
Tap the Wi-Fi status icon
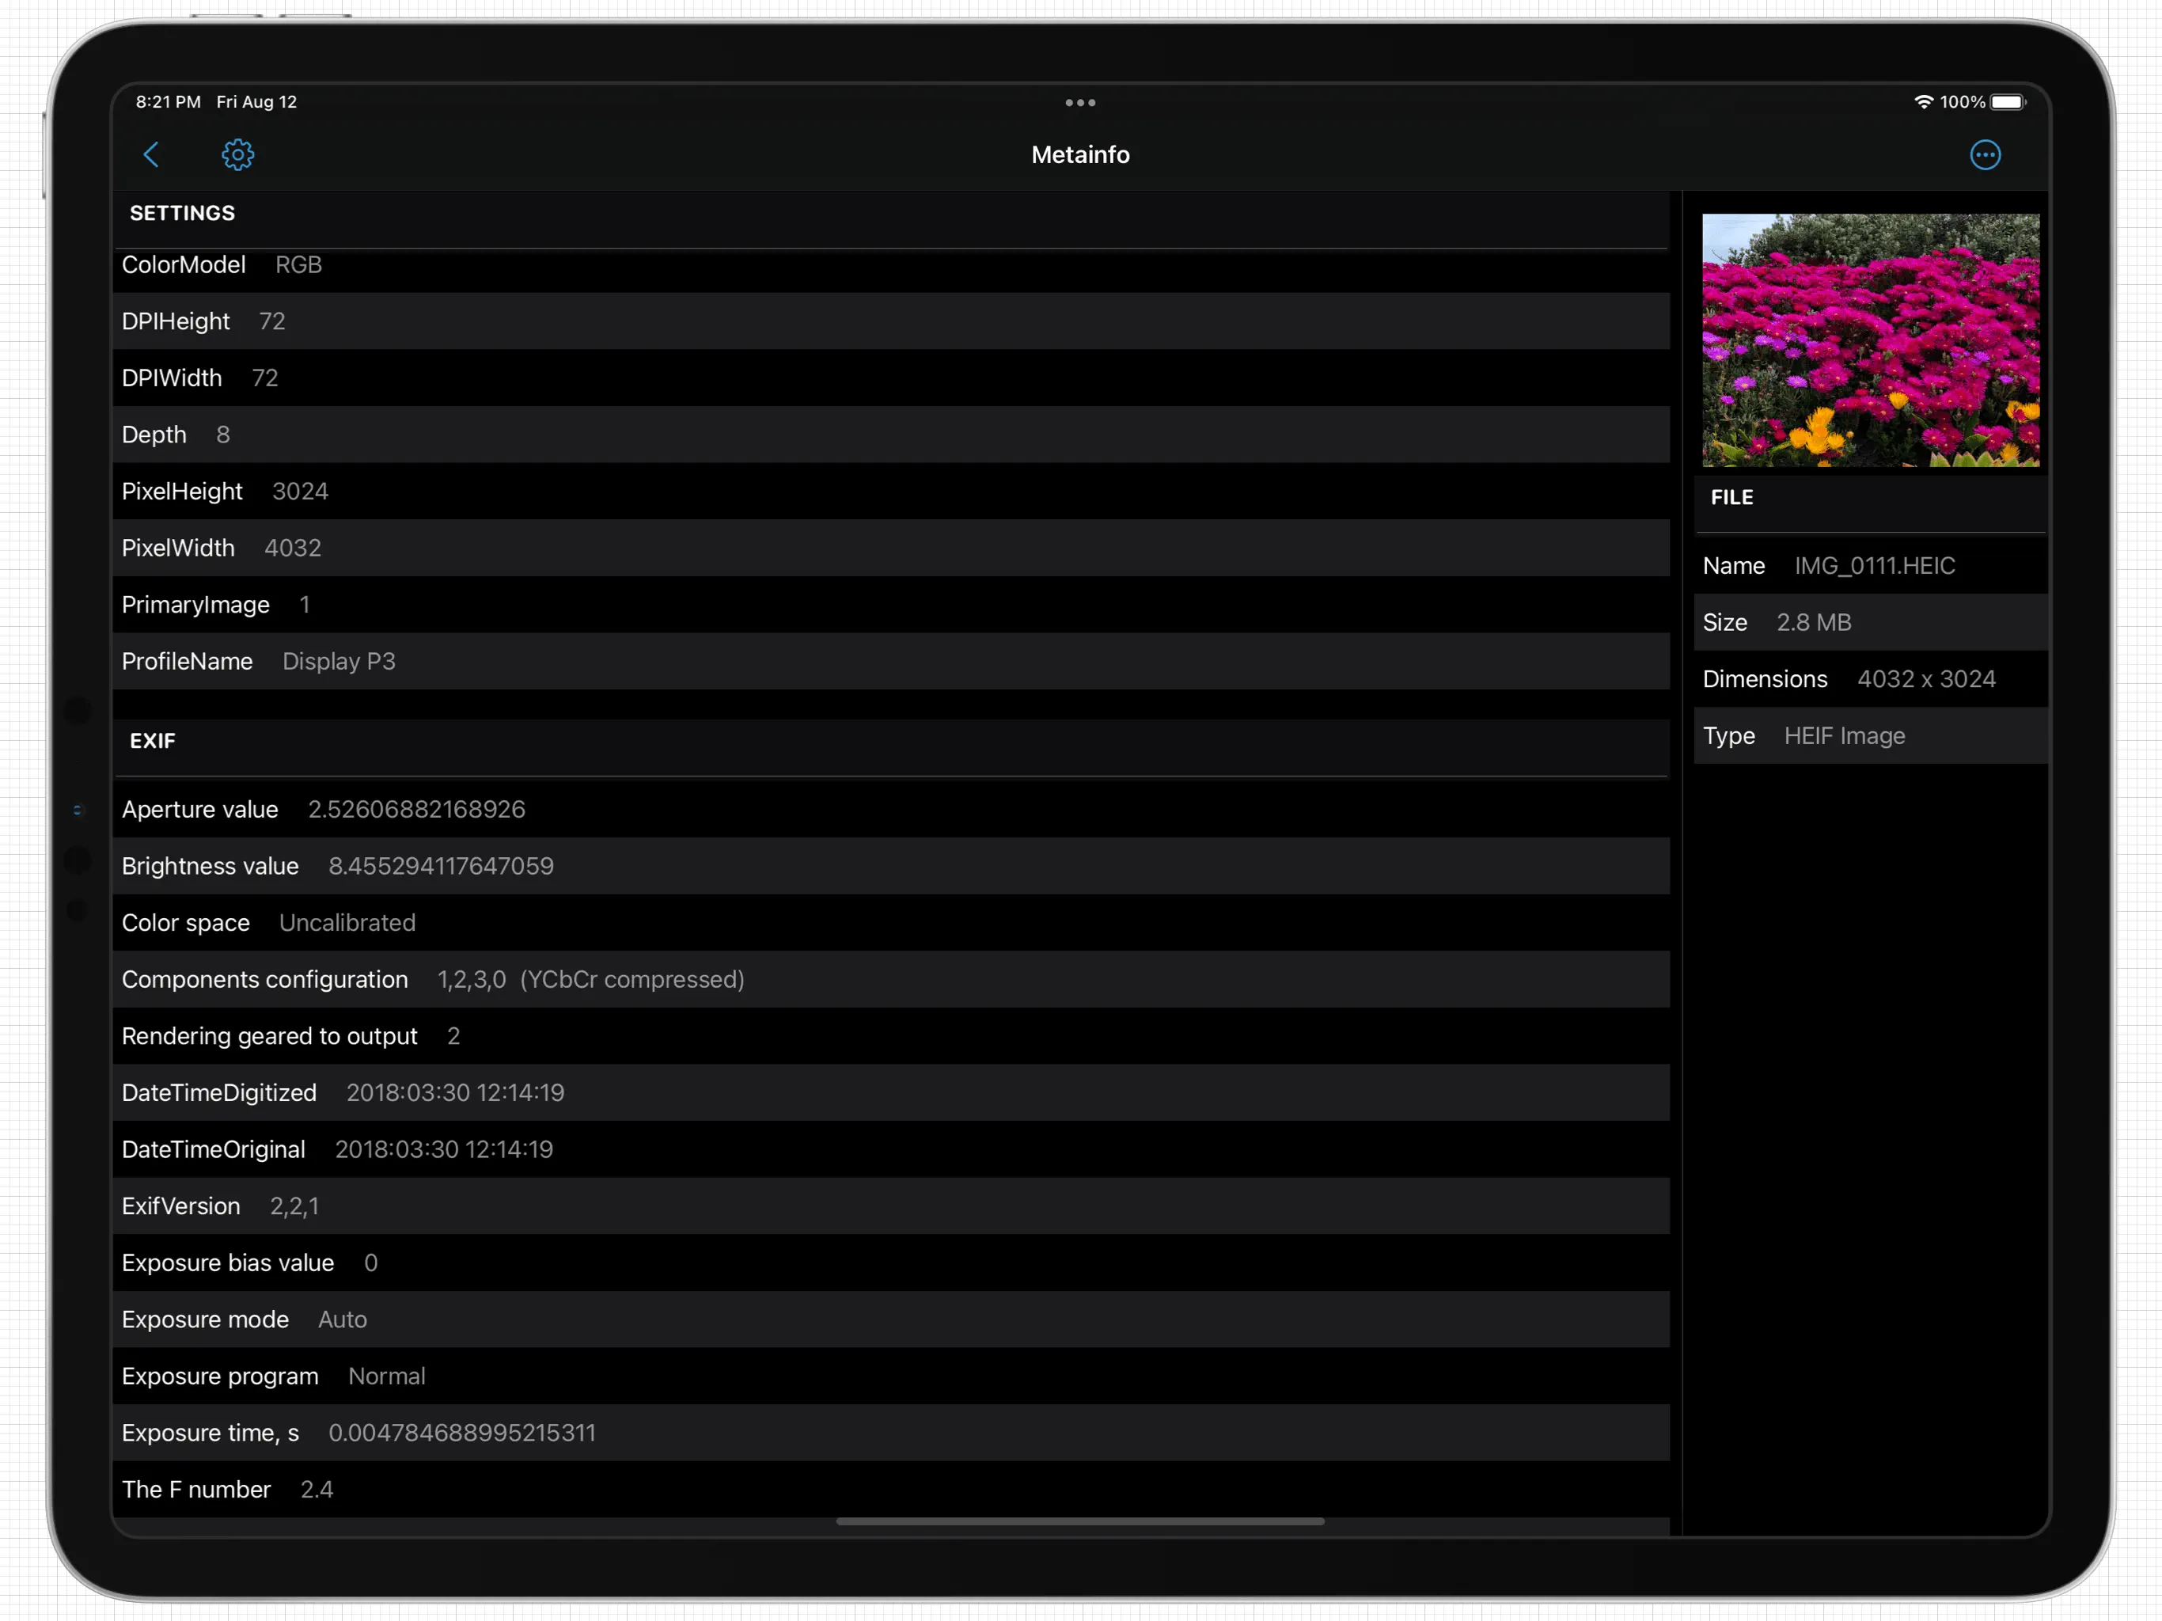point(1922,101)
